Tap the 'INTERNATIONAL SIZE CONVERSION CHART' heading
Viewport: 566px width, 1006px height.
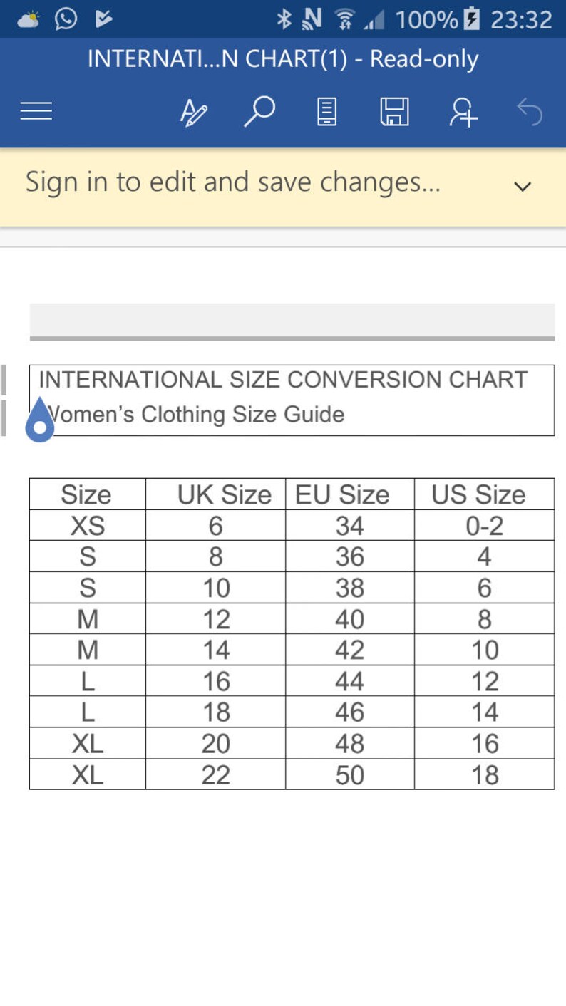click(x=283, y=380)
